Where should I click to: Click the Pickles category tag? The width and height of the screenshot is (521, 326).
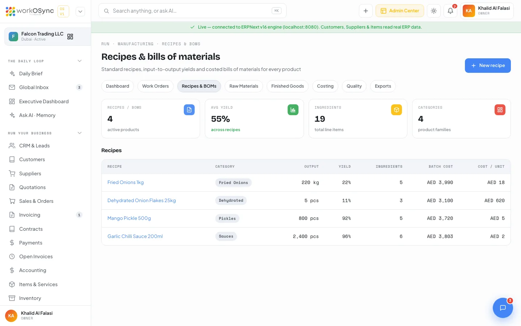[227, 218]
